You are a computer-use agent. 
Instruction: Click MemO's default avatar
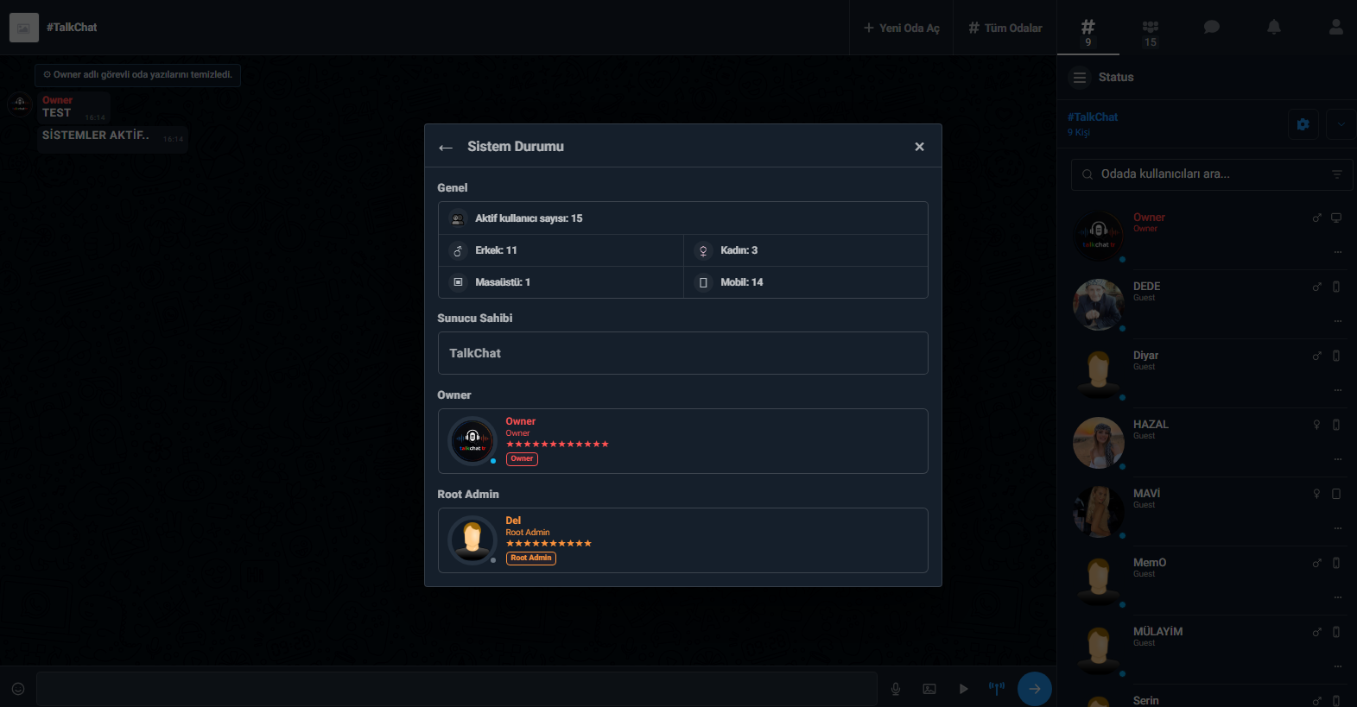tap(1099, 581)
